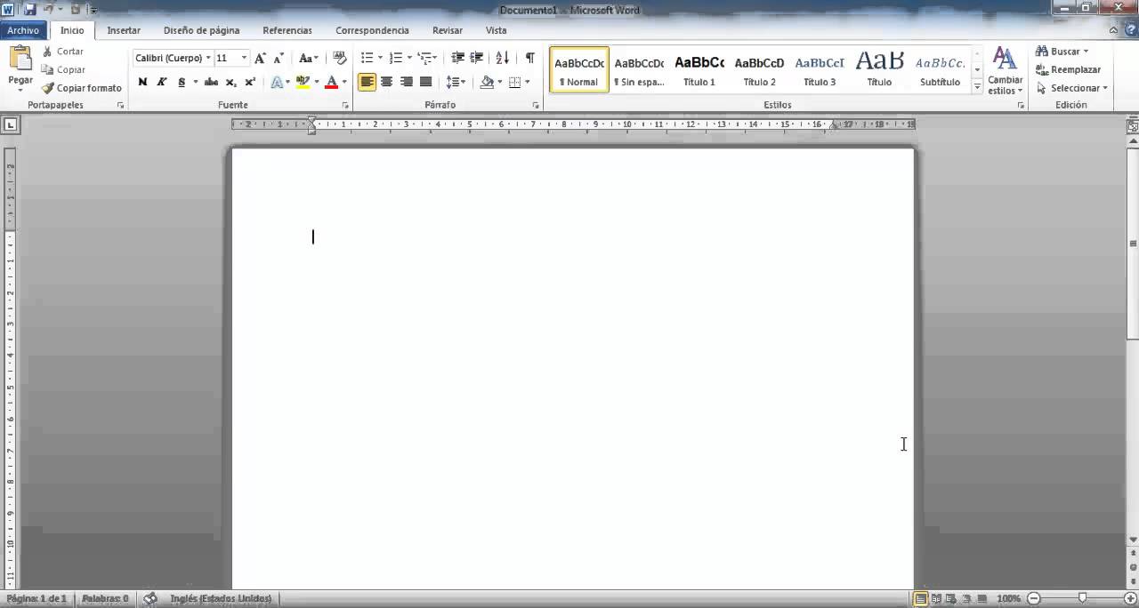Image resolution: width=1139 pixels, height=608 pixels.
Task: Open text effects glowing A icon
Action: pos(276,82)
